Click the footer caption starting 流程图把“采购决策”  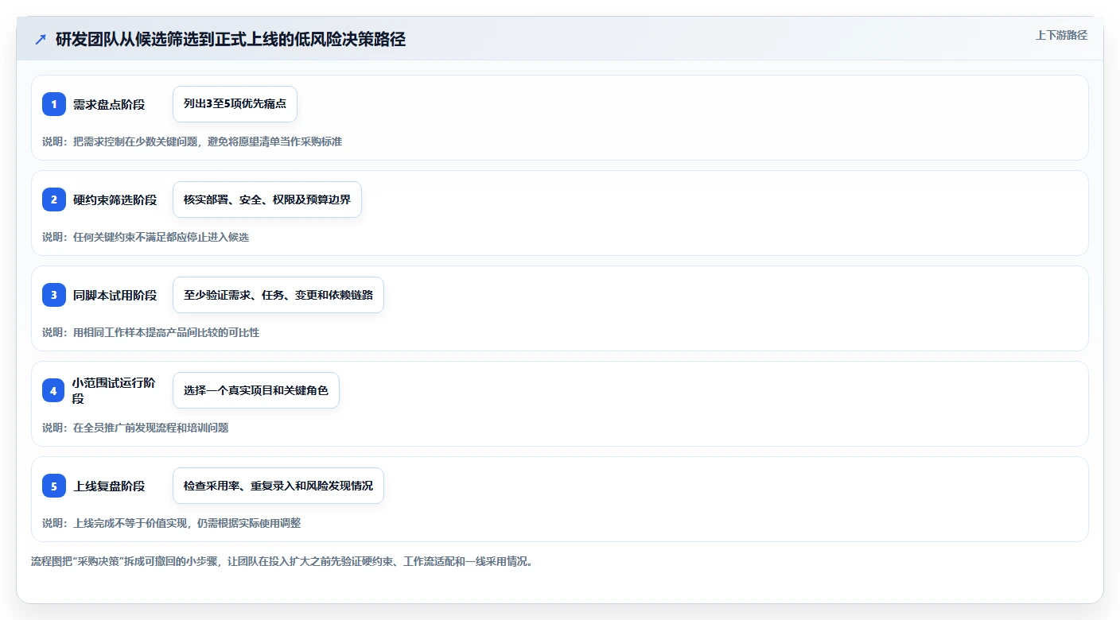(282, 561)
